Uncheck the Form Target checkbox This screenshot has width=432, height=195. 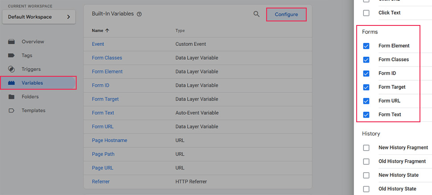click(x=366, y=87)
